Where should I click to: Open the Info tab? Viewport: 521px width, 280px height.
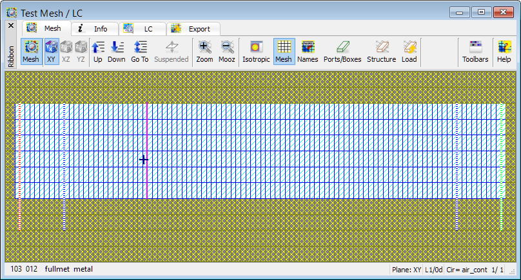coord(95,29)
